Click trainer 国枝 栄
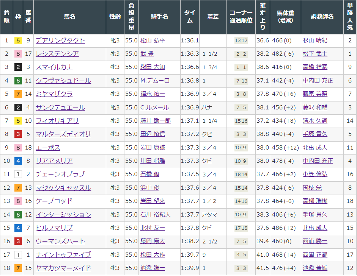The height and width of the screenshot is (276, 357). (x=312, y=188)
